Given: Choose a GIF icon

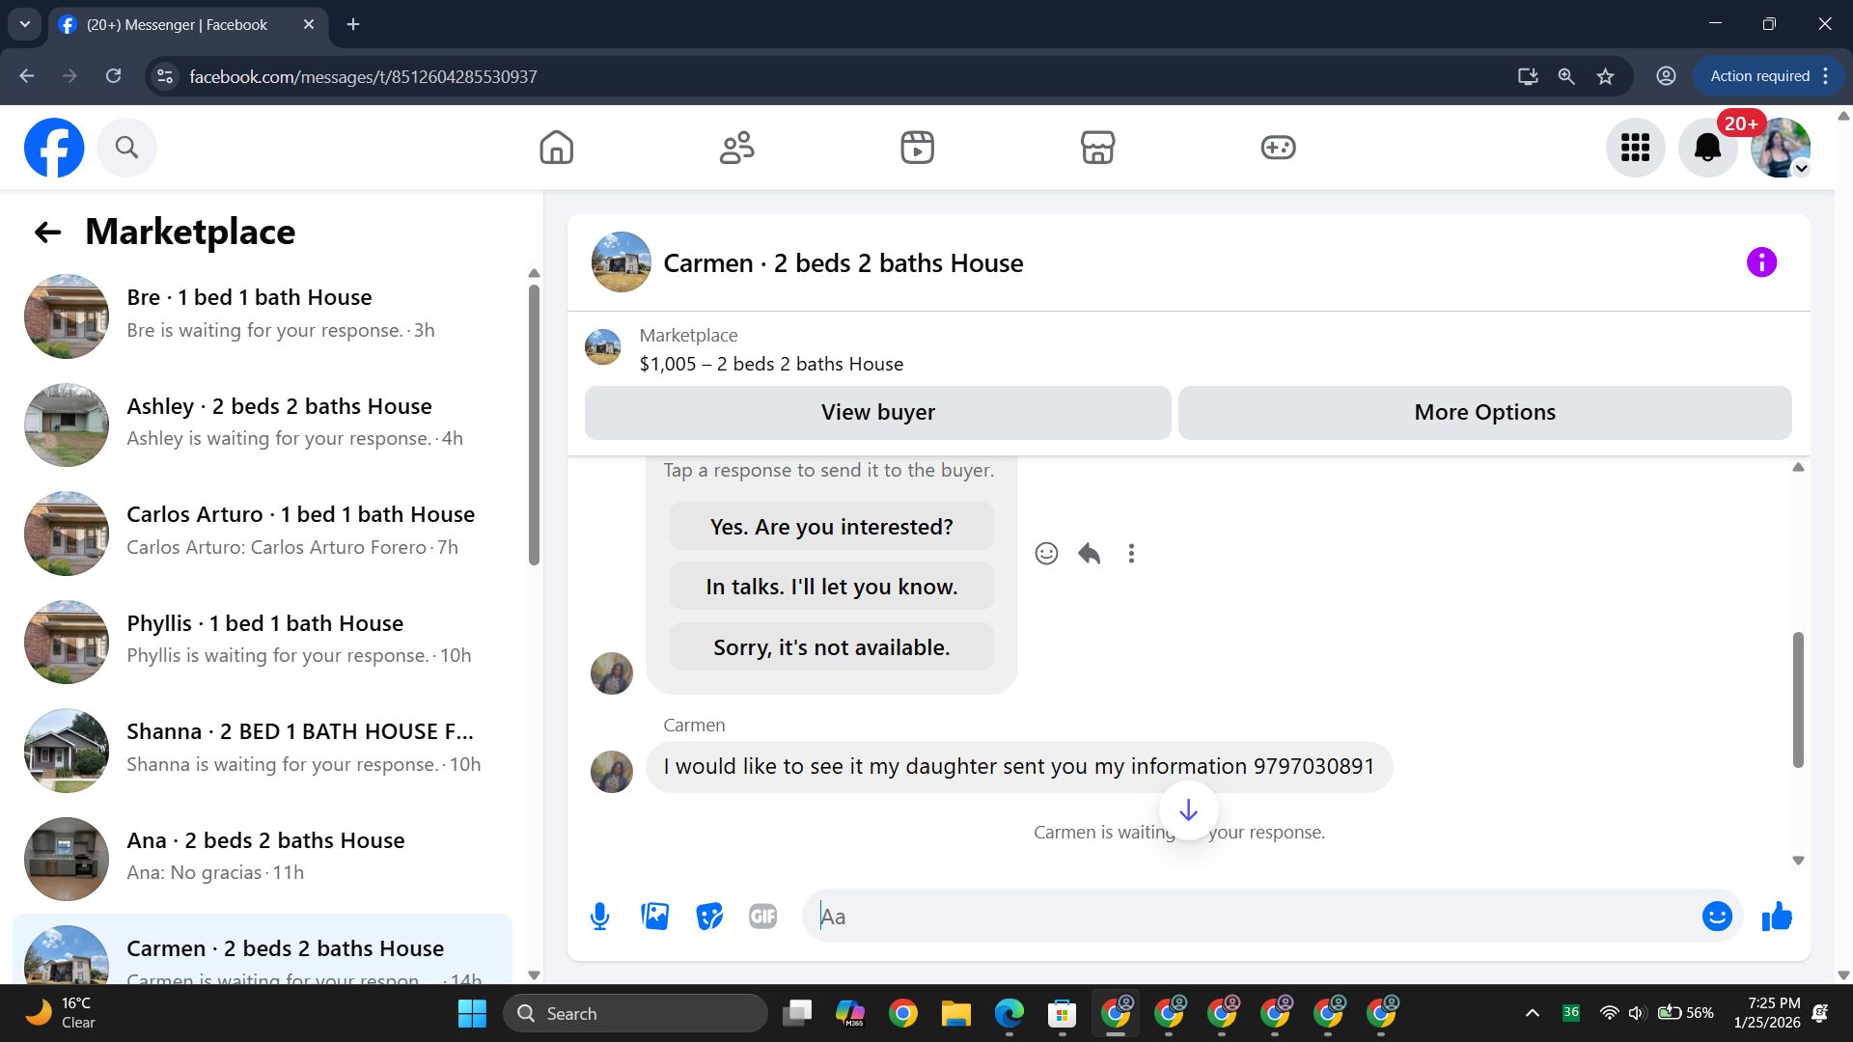Looking at the screenshot, I should [763, 917].
